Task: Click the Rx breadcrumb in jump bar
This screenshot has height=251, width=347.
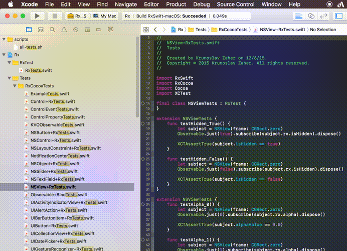Action: point(178,30)
